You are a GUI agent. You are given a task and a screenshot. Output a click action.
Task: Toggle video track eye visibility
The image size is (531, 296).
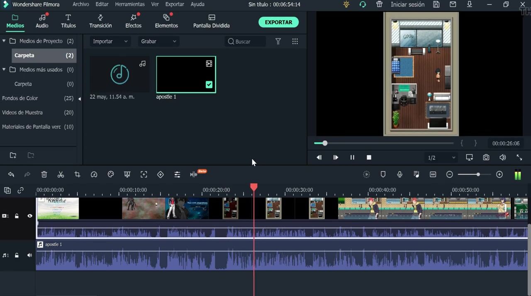point(29,216)
